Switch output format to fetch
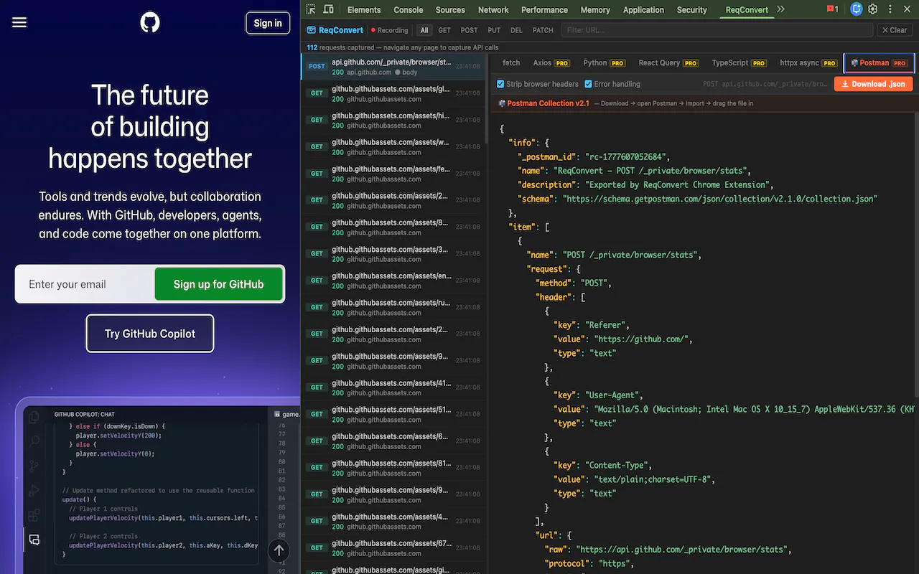The height and width of the screenshot is (574, 919). (511, 63)
